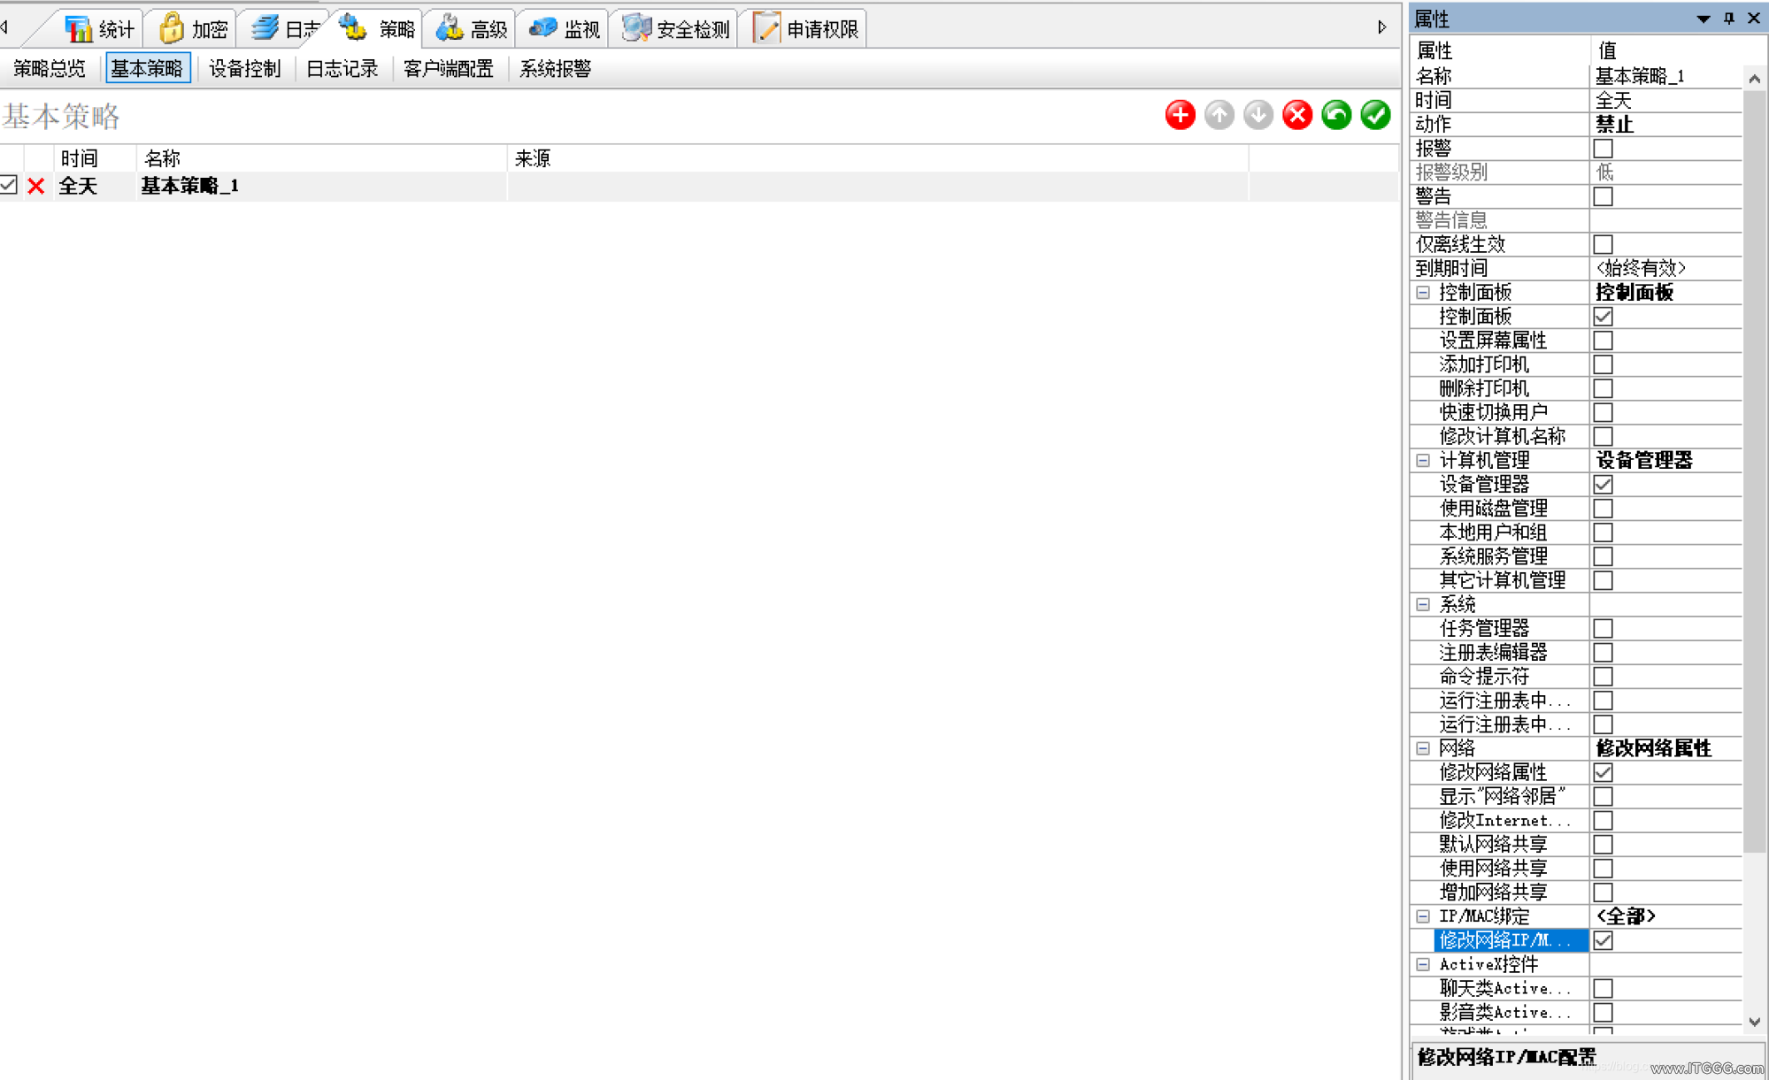Toggle the 报警 checkbox
The width and height of the screenshot is (1769, 1080).
[x=1603, y=148]
